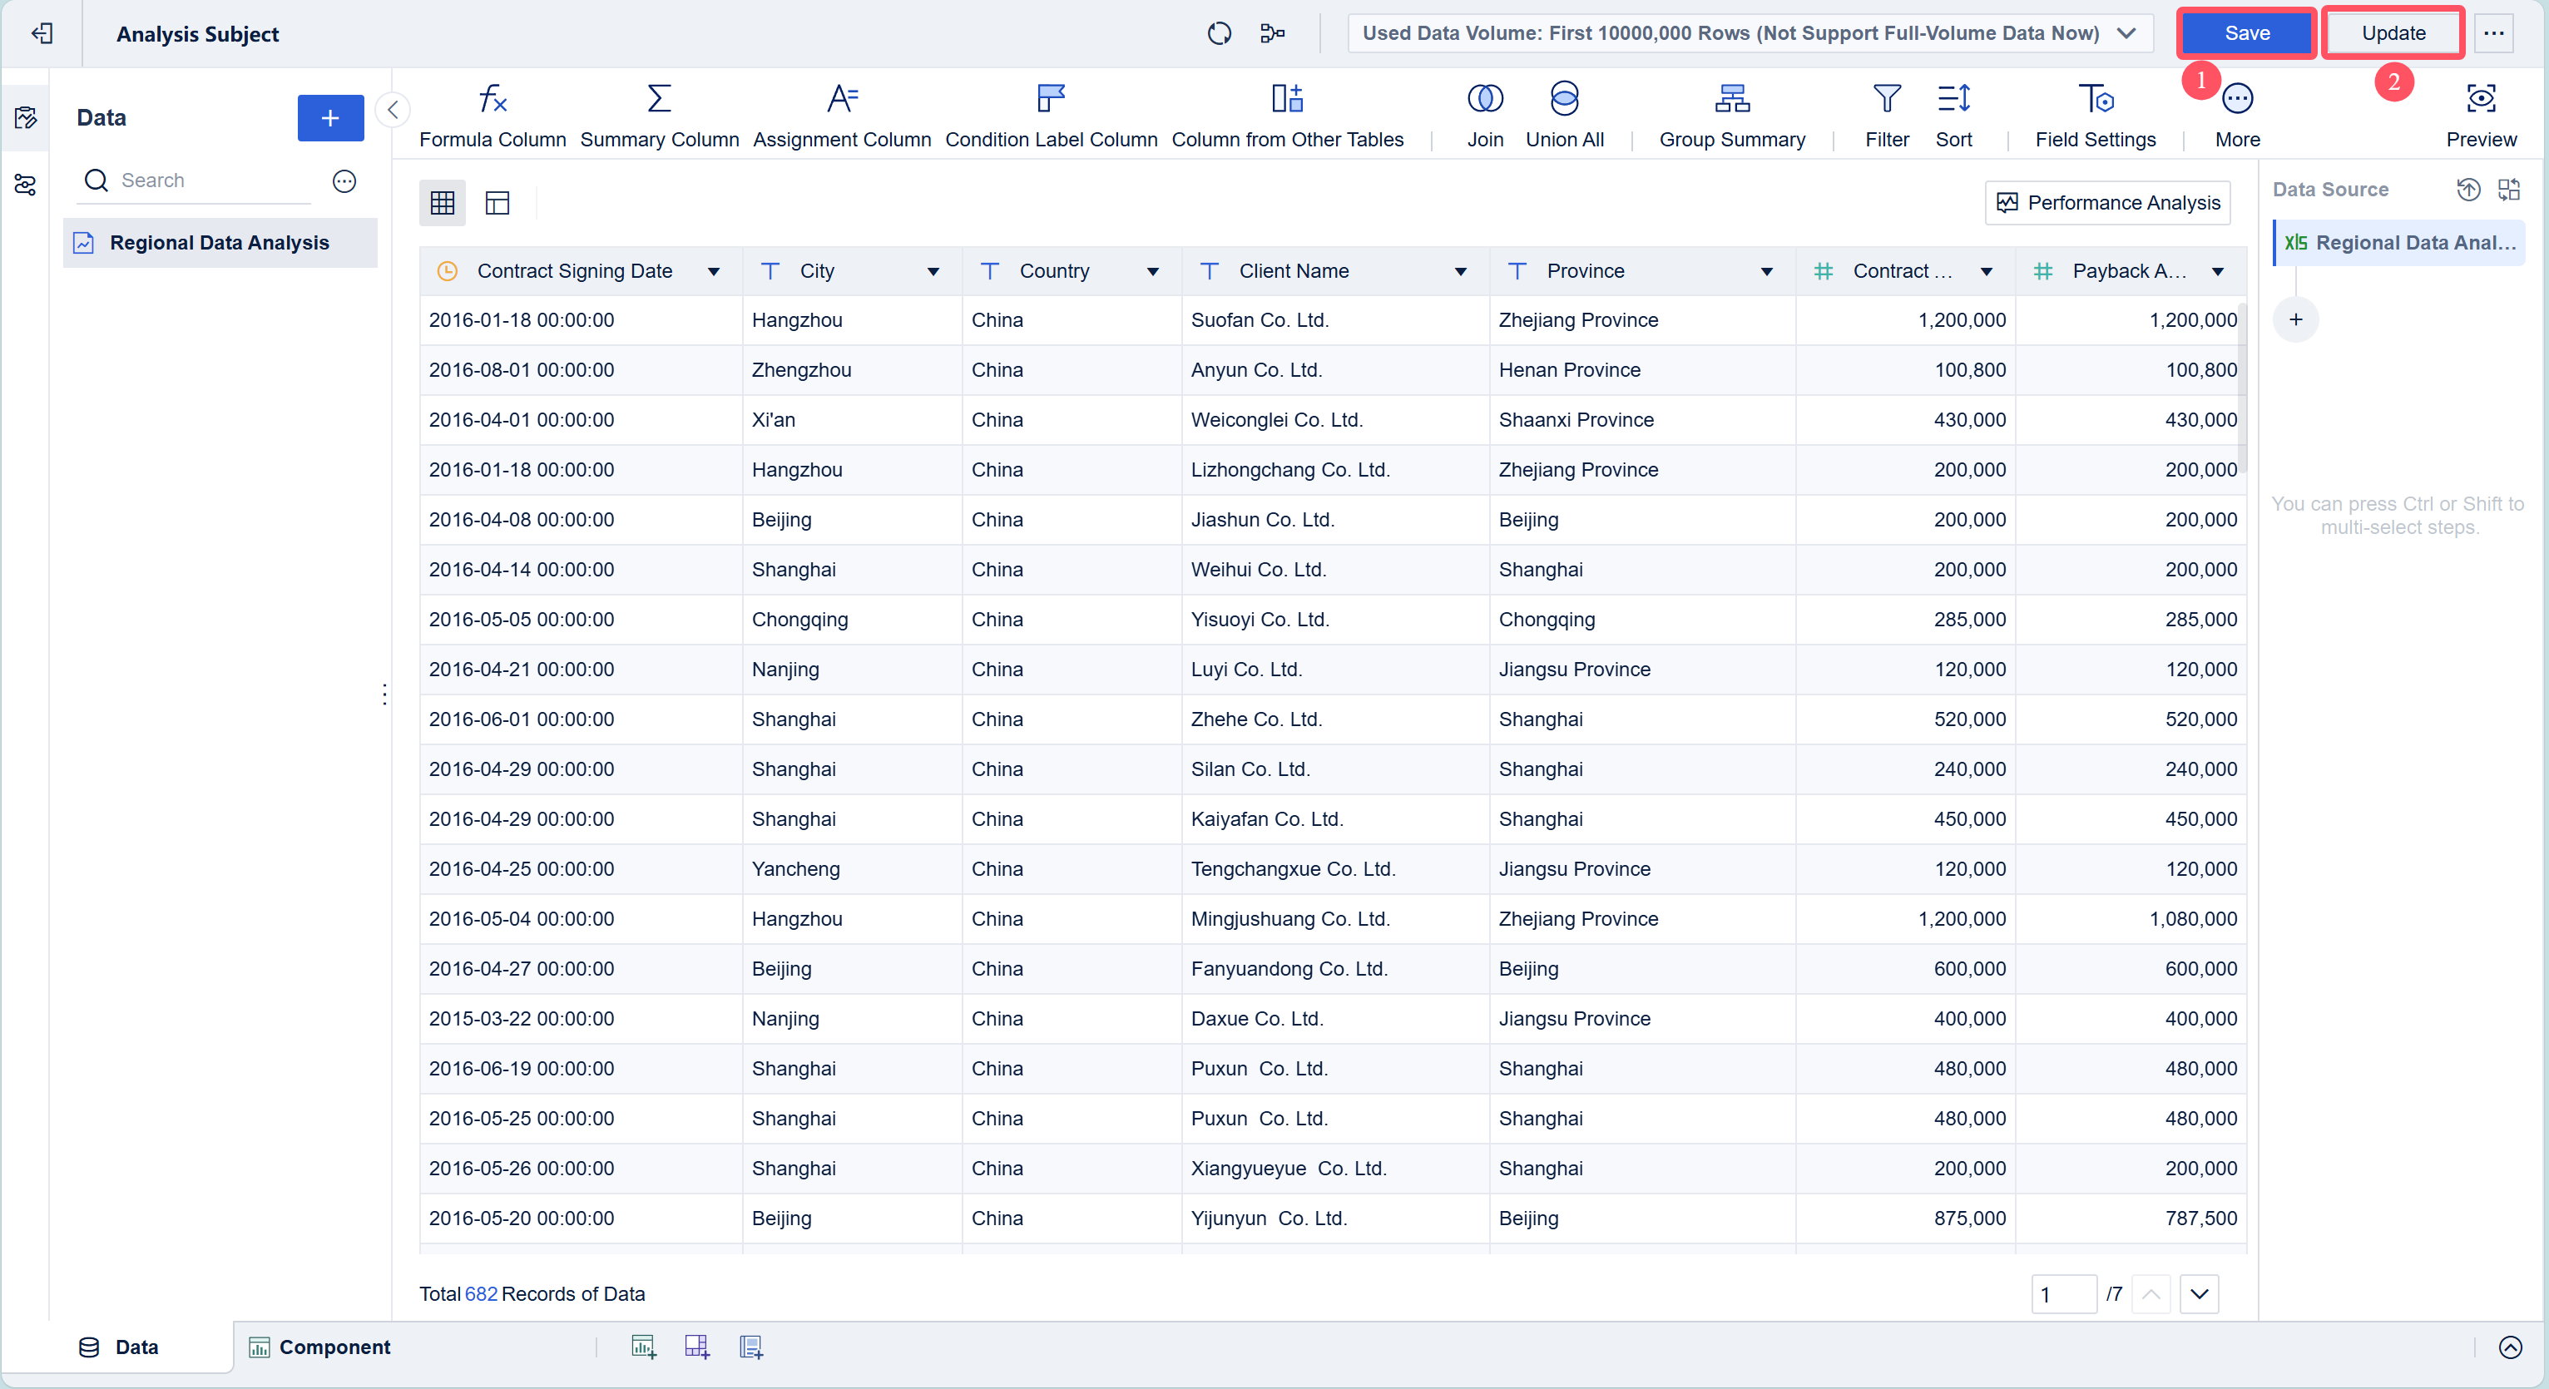Open Performance Analysis
This screenshot has height=1389, width=2549.
pos(2108,203)
